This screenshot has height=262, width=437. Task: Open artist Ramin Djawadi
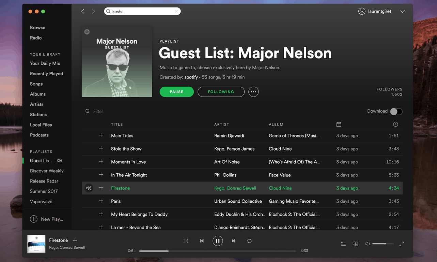click(229, 136)
